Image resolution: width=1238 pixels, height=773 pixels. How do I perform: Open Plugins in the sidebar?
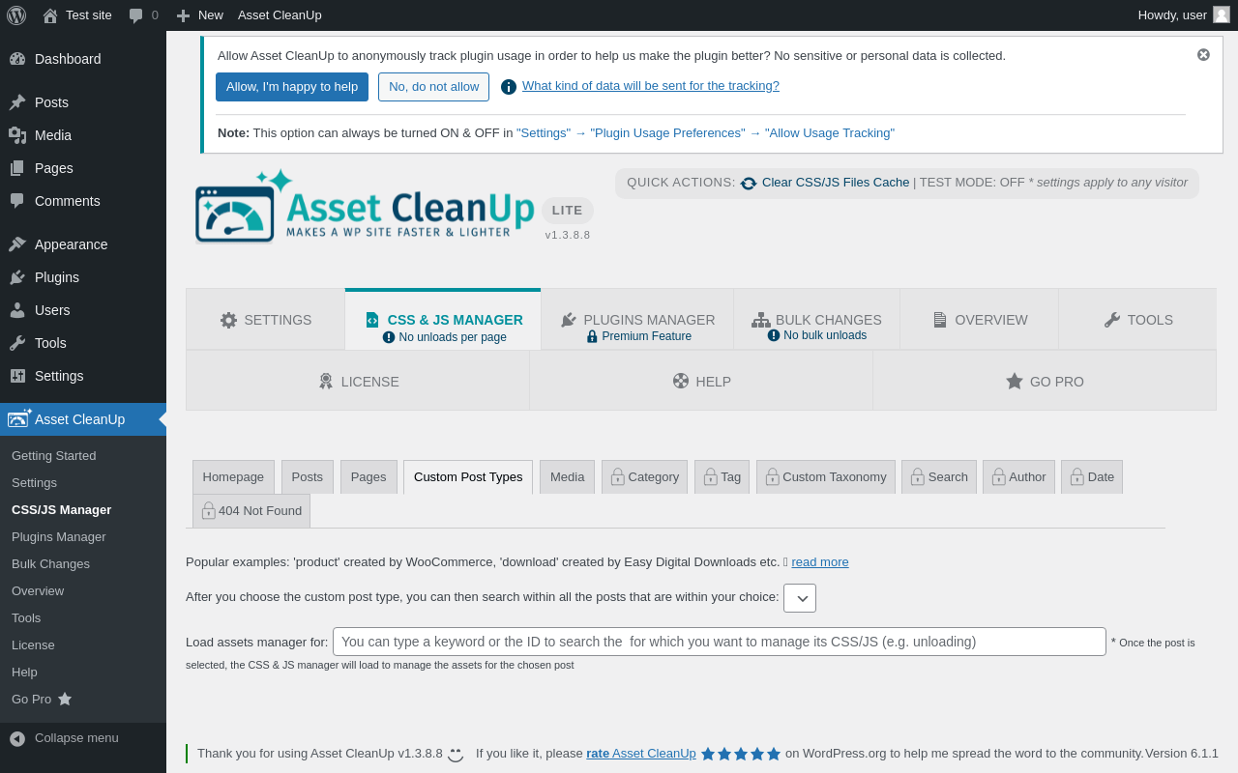coord(83,277)
